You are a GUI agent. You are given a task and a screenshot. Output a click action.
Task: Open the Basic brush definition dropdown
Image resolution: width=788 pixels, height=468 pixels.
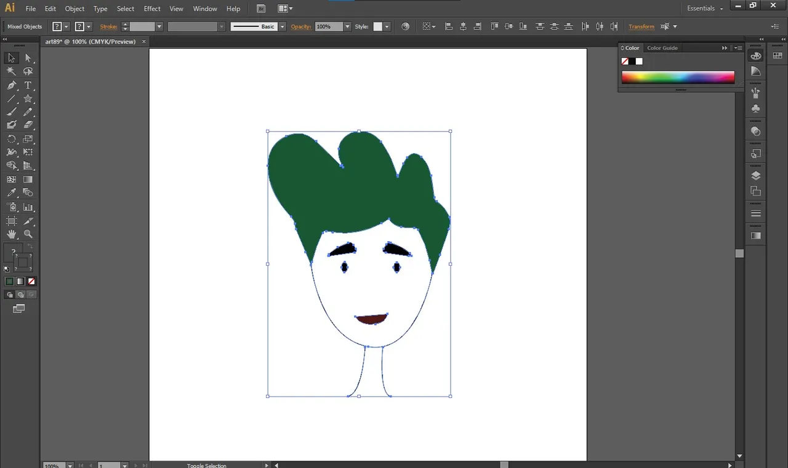click(283, 26)
